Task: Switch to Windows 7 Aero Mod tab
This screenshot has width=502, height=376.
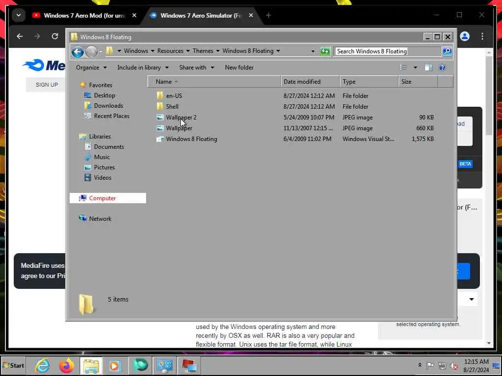Action: (84, 15)
